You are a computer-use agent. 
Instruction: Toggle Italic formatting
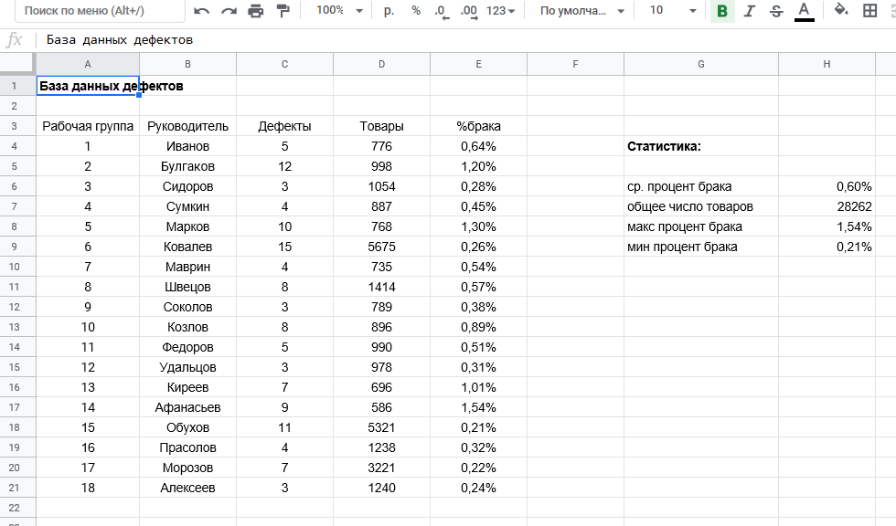click(x=749, y=11)
